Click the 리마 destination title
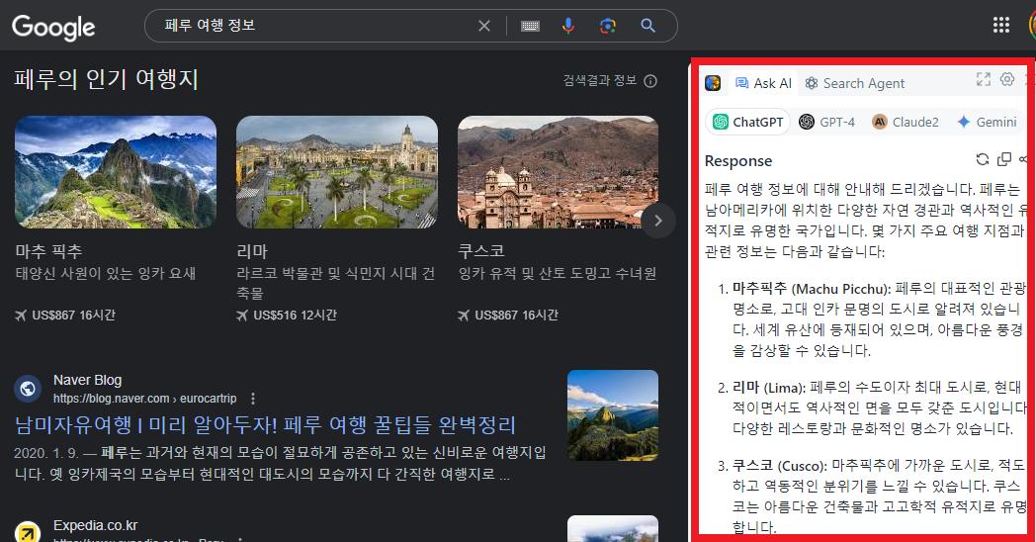The width and height of the screenshot is (1036, 542). click(x=252, y=251)
